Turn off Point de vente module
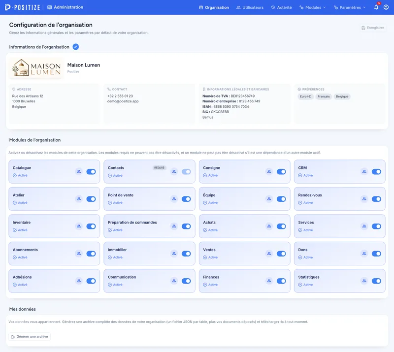 point(186,199)
